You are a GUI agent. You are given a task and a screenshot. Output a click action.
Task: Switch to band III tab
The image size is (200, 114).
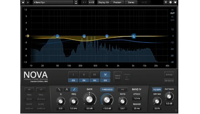(x=95, y=75)
